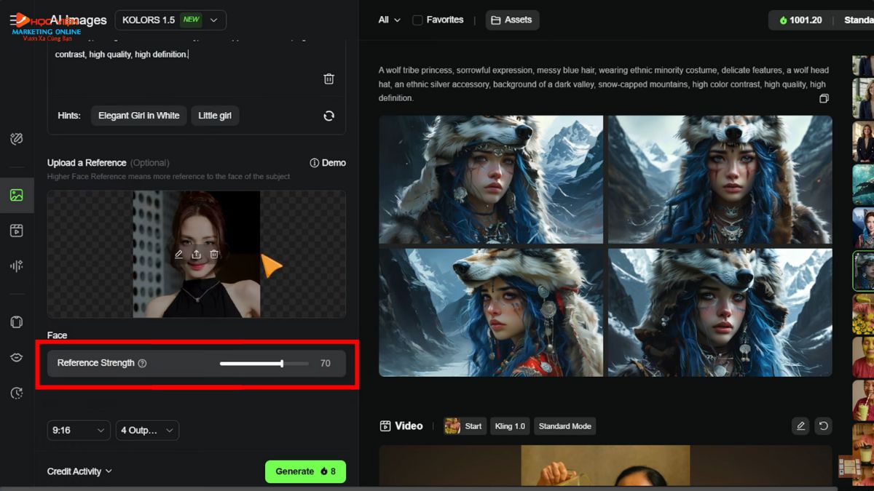The width and height of the screenshot is (874, 491).
Task: Click the edit pencil icon in Video row
Action: pos(800,426)
